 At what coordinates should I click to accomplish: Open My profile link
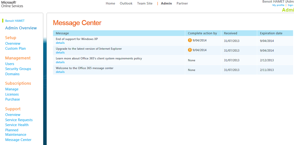[x=278, y=5]
